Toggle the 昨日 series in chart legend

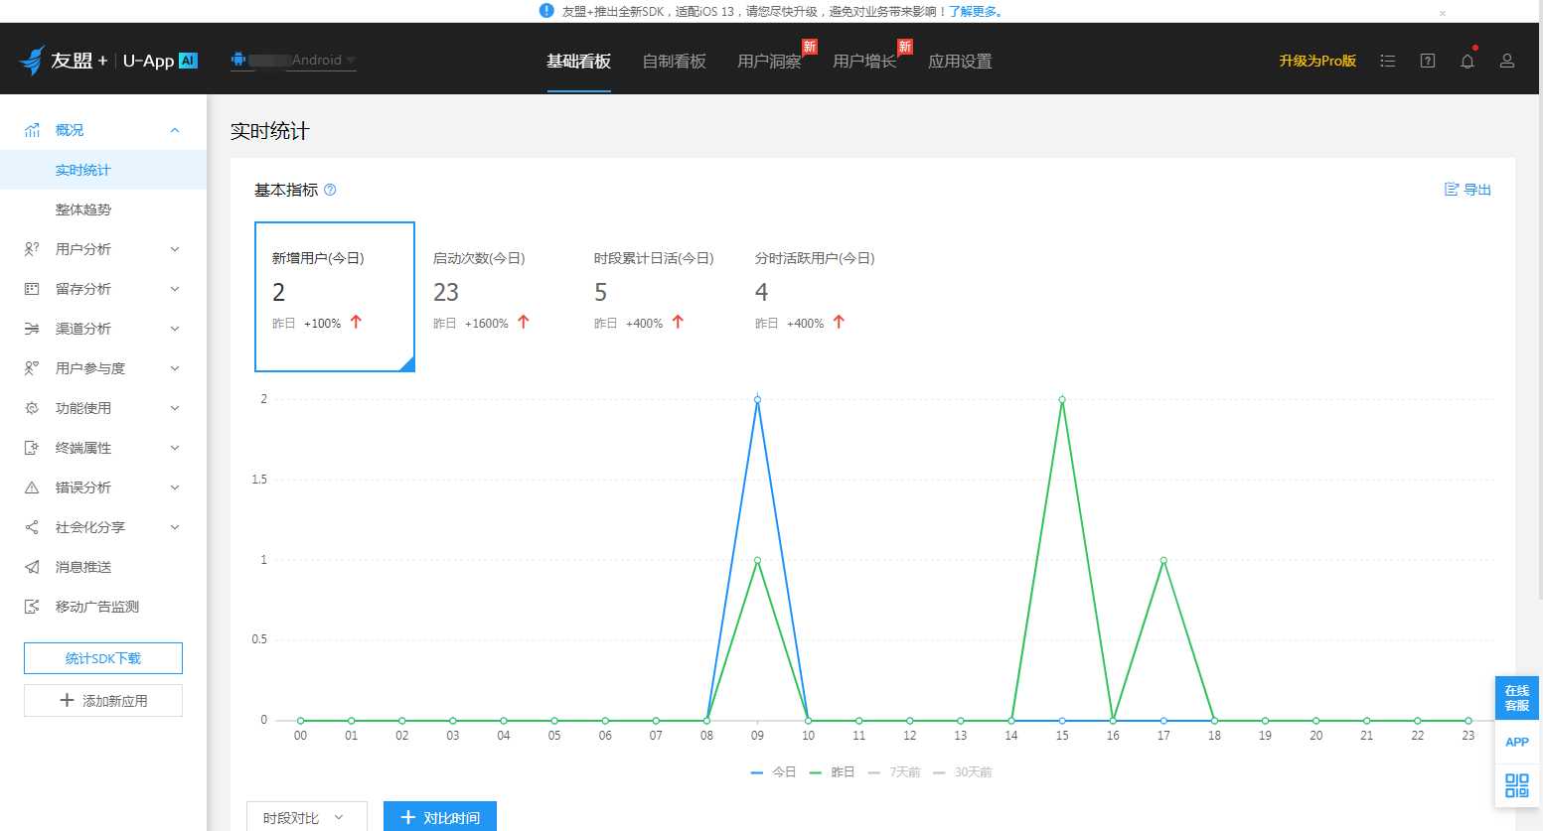[x=833, y=771]
